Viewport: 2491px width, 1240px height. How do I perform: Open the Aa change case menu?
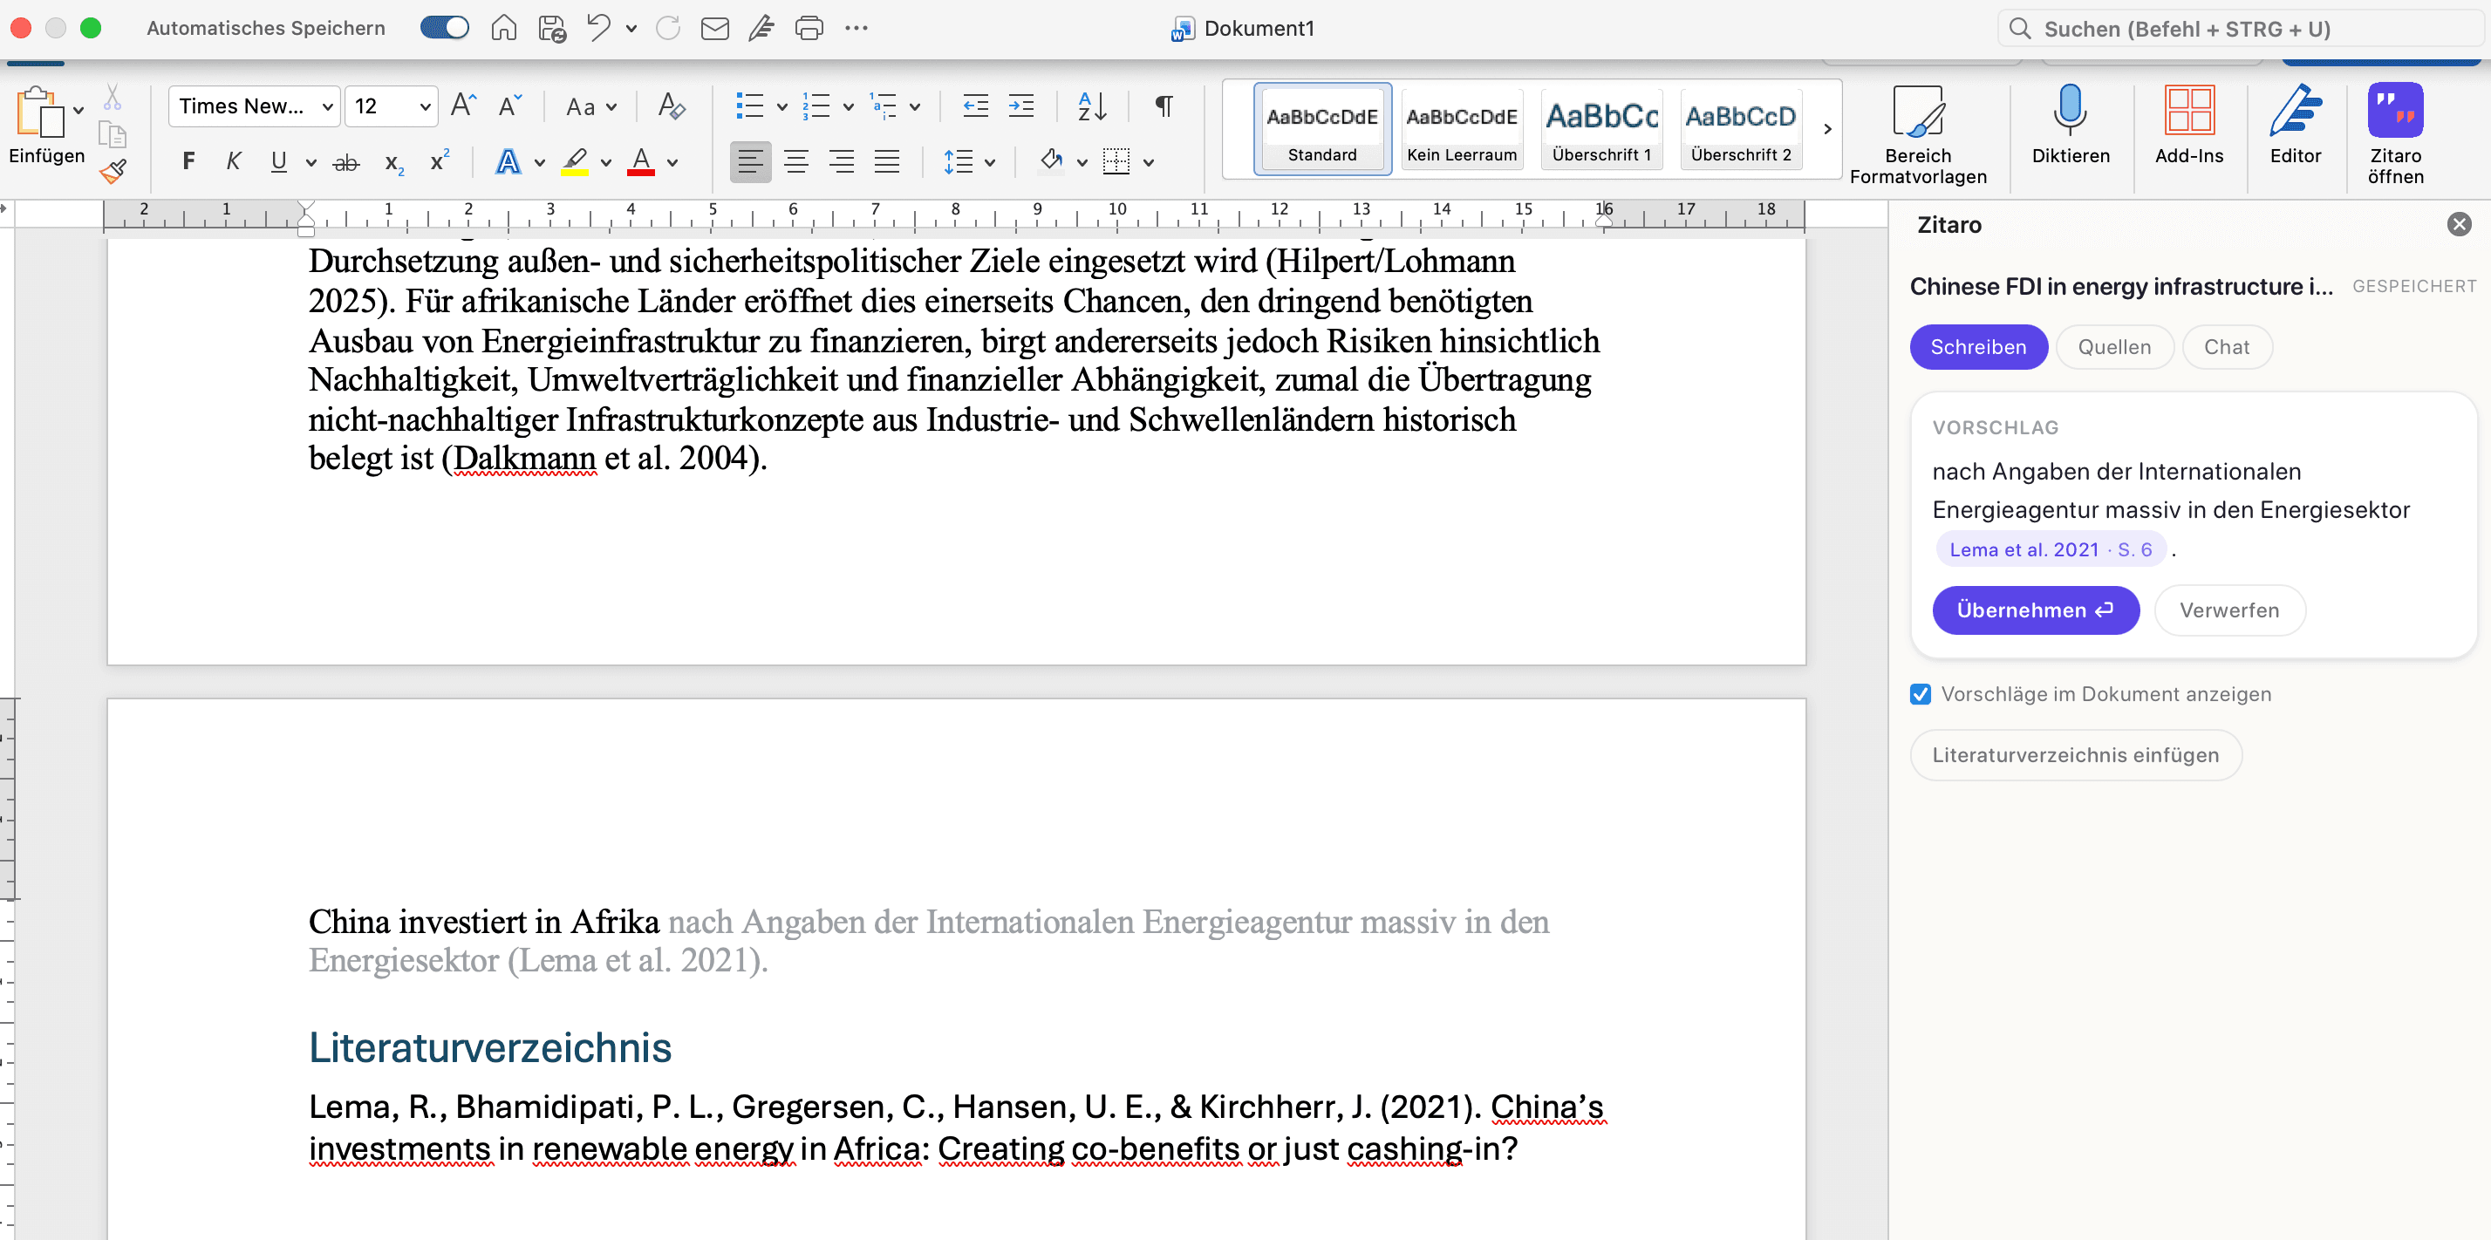(x=590, y=106)
